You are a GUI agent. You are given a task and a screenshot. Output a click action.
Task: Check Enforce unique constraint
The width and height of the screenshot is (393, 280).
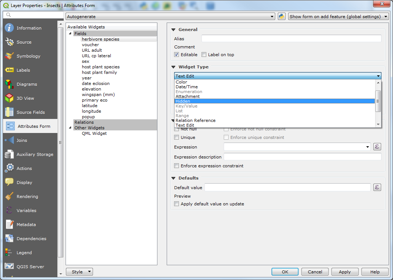[226, 137]
